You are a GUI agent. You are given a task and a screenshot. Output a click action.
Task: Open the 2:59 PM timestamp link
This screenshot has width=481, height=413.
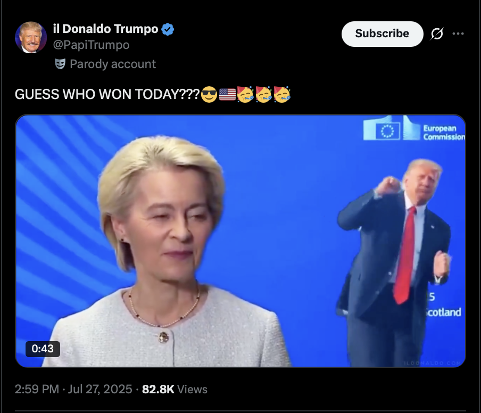pyautogui.click(x=37, y=389)
